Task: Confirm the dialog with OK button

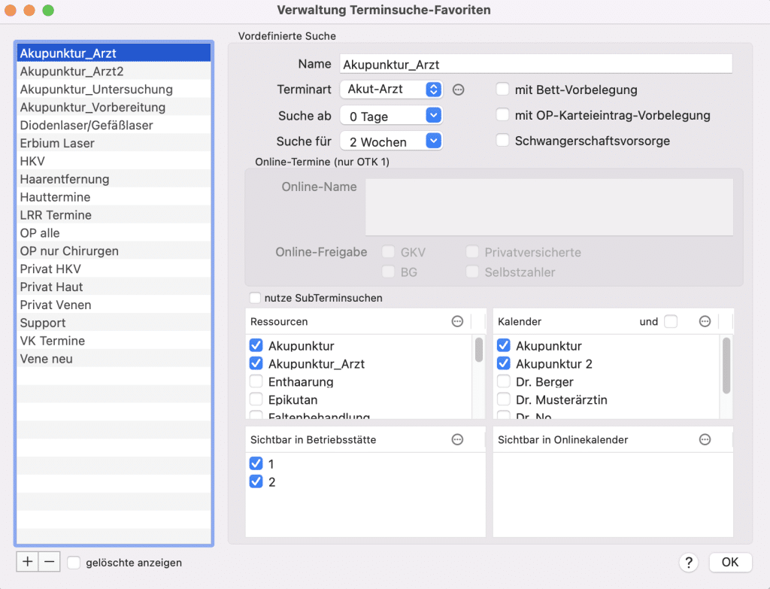Action: click(730, 562)
